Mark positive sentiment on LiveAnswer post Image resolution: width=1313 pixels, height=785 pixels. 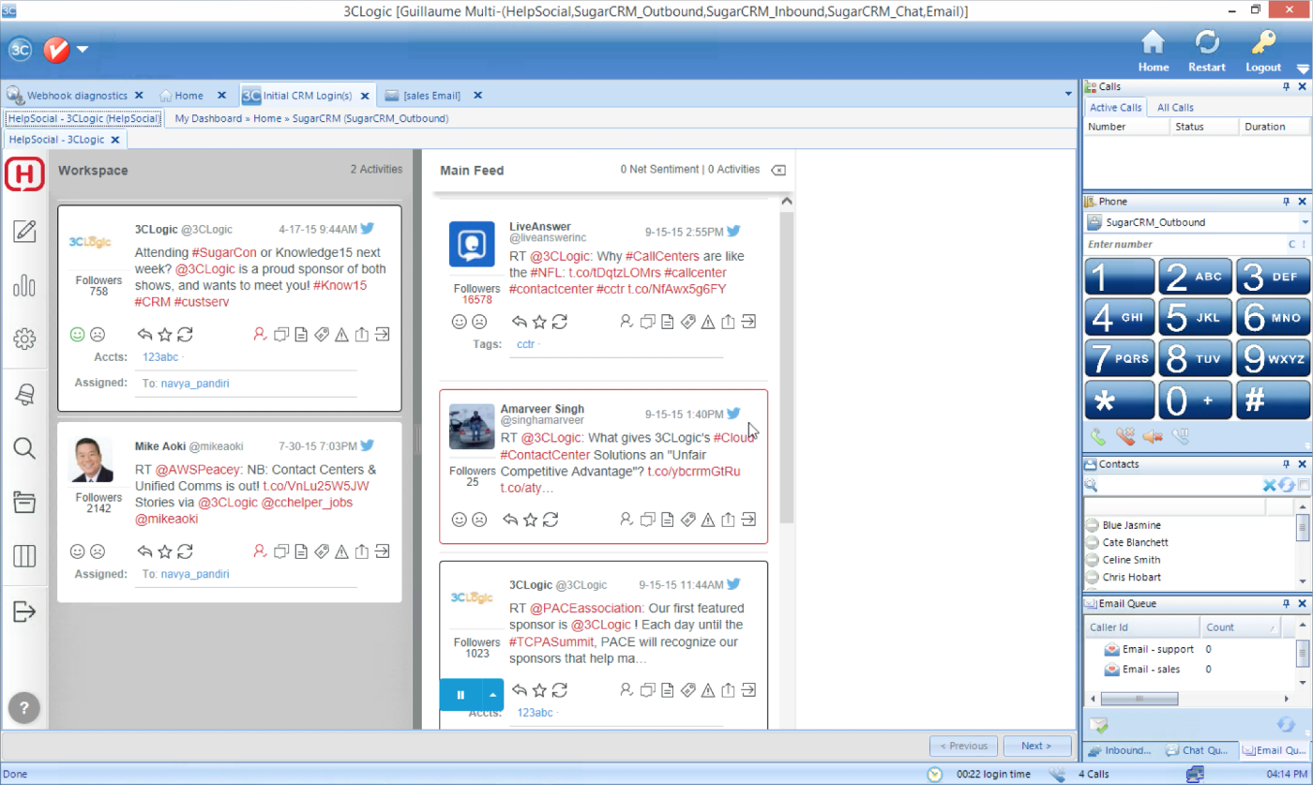(x=459, y=322)
